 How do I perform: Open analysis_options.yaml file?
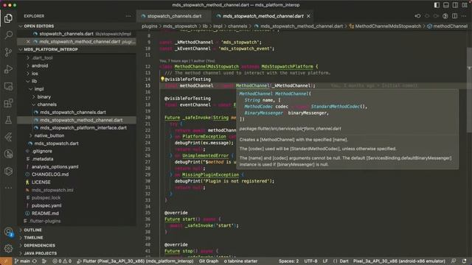tap(55, 166)
